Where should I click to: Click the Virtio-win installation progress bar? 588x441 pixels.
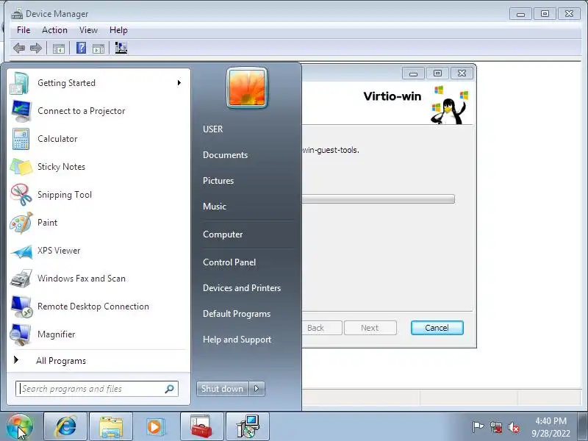[x=379, y=198]
